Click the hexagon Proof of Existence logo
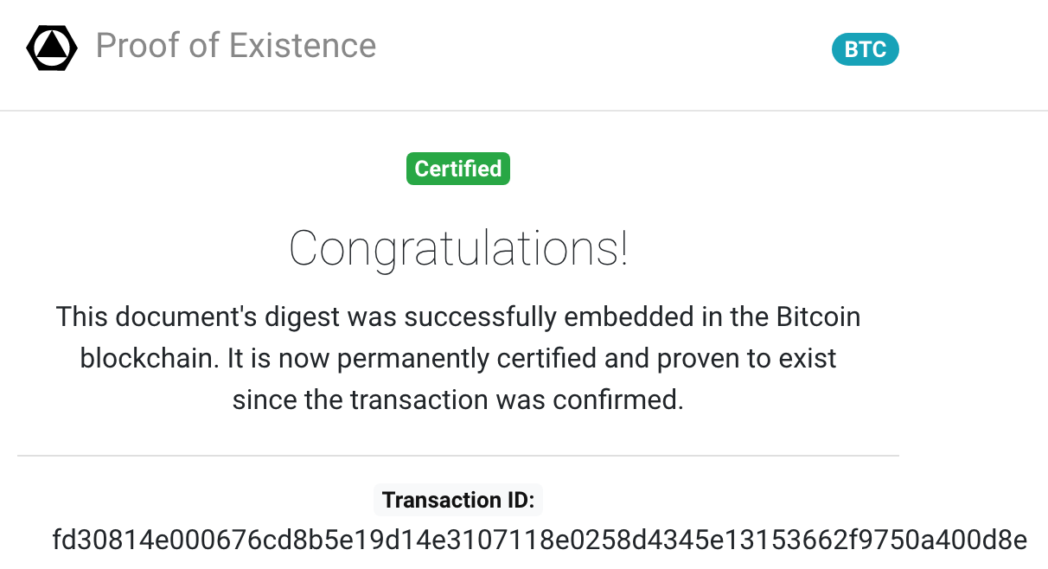The width and height of the screenshot is (1048, 569). 52,48
